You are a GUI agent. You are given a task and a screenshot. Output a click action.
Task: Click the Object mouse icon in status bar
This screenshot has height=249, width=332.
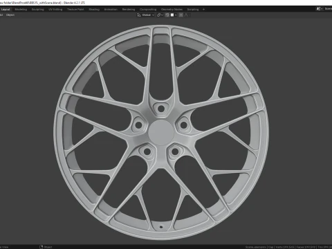(x=41, y=247)
